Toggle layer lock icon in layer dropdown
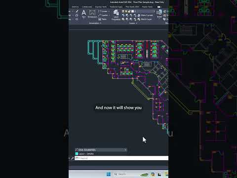Viewport: 237px width, 178px height. tap(129, 11)
